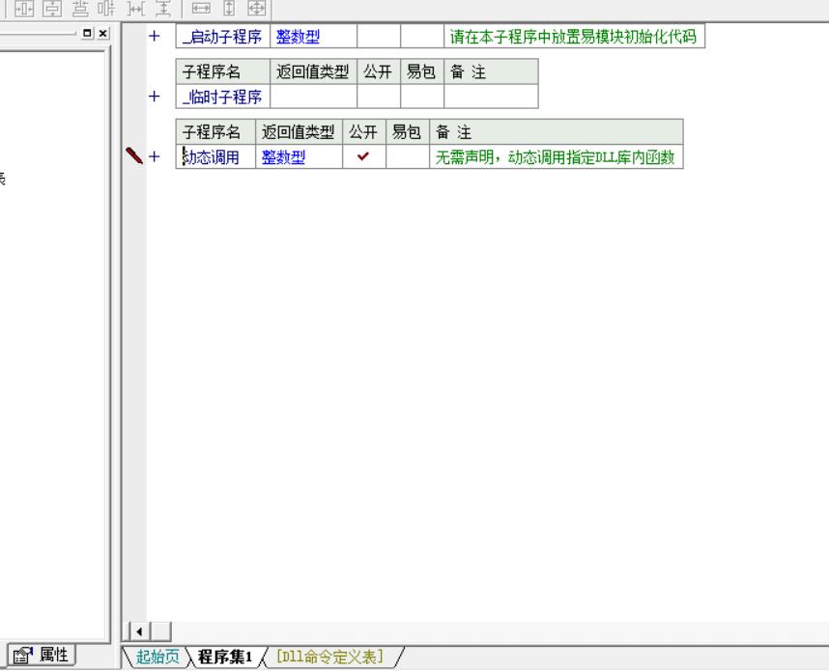
Task: Expand the _启动子程序 subroutine
Action: click(x=154, y=36)
